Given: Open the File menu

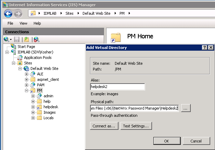Looking at the screenshot, I should [x=10, y=23].
